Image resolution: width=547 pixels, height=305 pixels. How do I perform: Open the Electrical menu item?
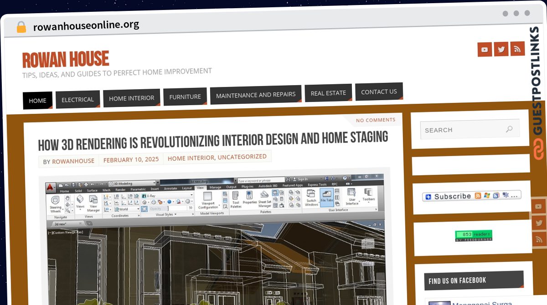pos(77,99)
